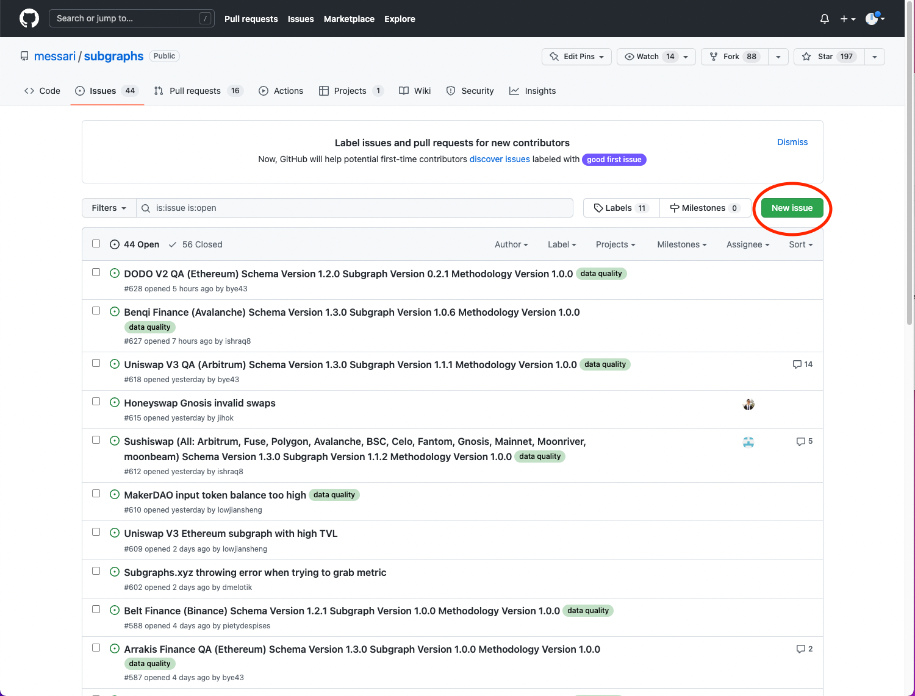The image size is (915, 696).
Task: Select checkbox for Subgraphs.xyz throwing error issue
Action: (x=96, y=571)
